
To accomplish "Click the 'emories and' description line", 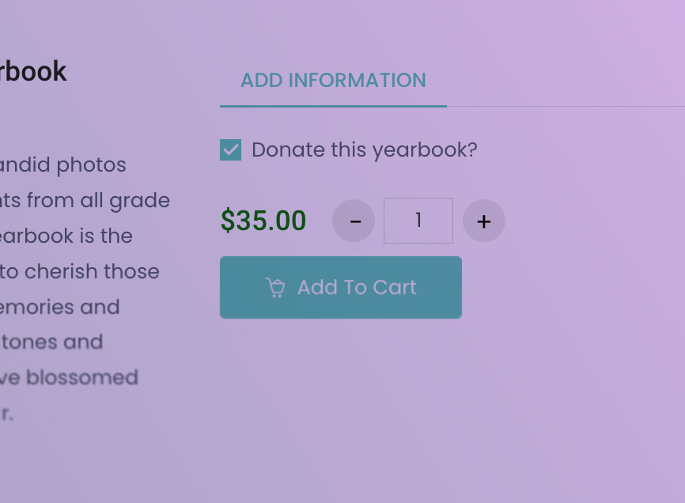I will point(60,307).
